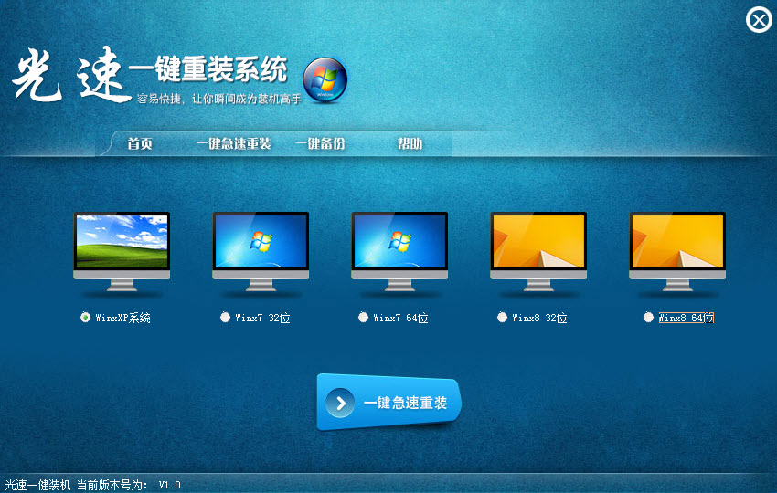
Task: Click the Win7 64位 monitor image
Action: pos(399,251)
